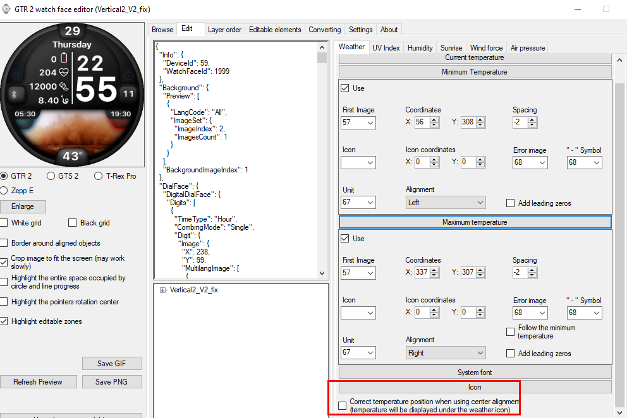Open Minimum Temperature Alignment dropdown showing Left
The height and width of the screenshot is (418, 627).
(446, 203)
